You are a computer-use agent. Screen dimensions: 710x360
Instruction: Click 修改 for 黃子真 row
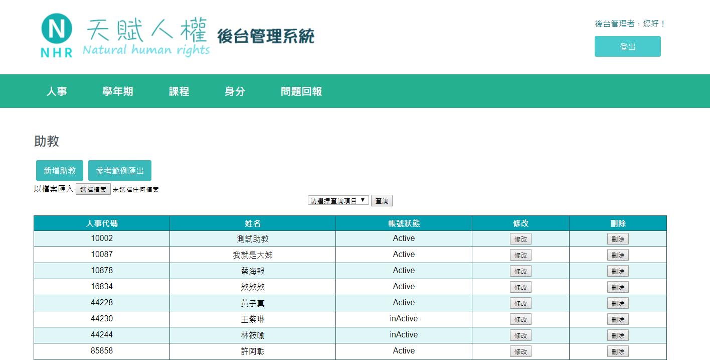point(520,303)
